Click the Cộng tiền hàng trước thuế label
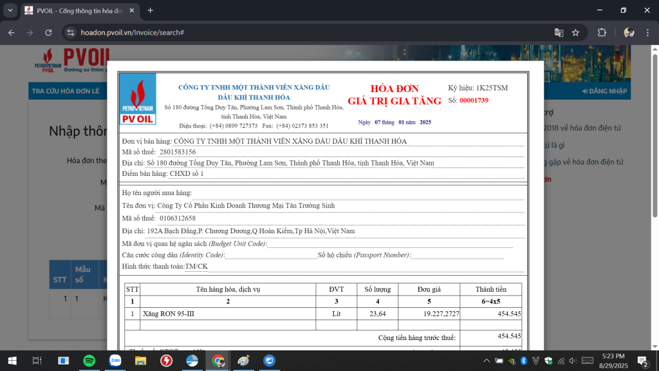Viewport: 659px width, 371px height. tap(417, 338)
